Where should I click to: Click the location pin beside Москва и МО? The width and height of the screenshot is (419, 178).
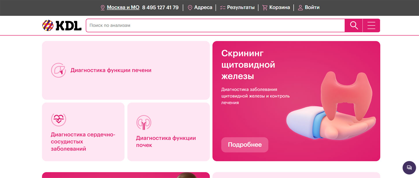[103, 8]
